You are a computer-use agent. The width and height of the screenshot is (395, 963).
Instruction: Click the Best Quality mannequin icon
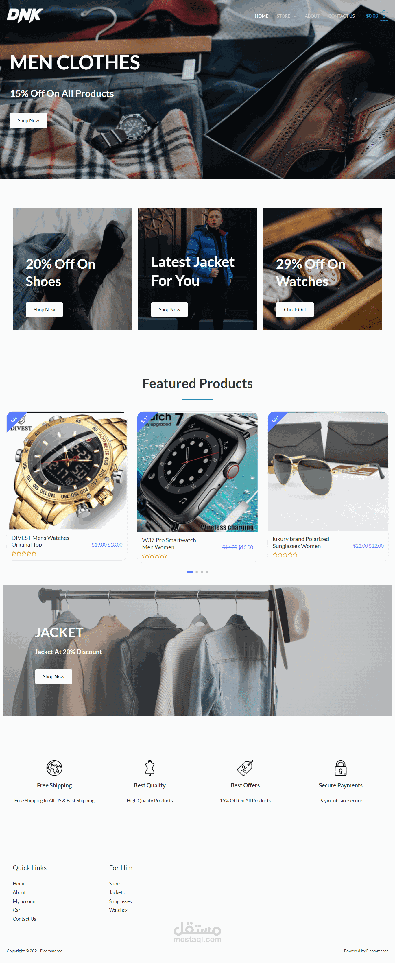tap(150, 768)
